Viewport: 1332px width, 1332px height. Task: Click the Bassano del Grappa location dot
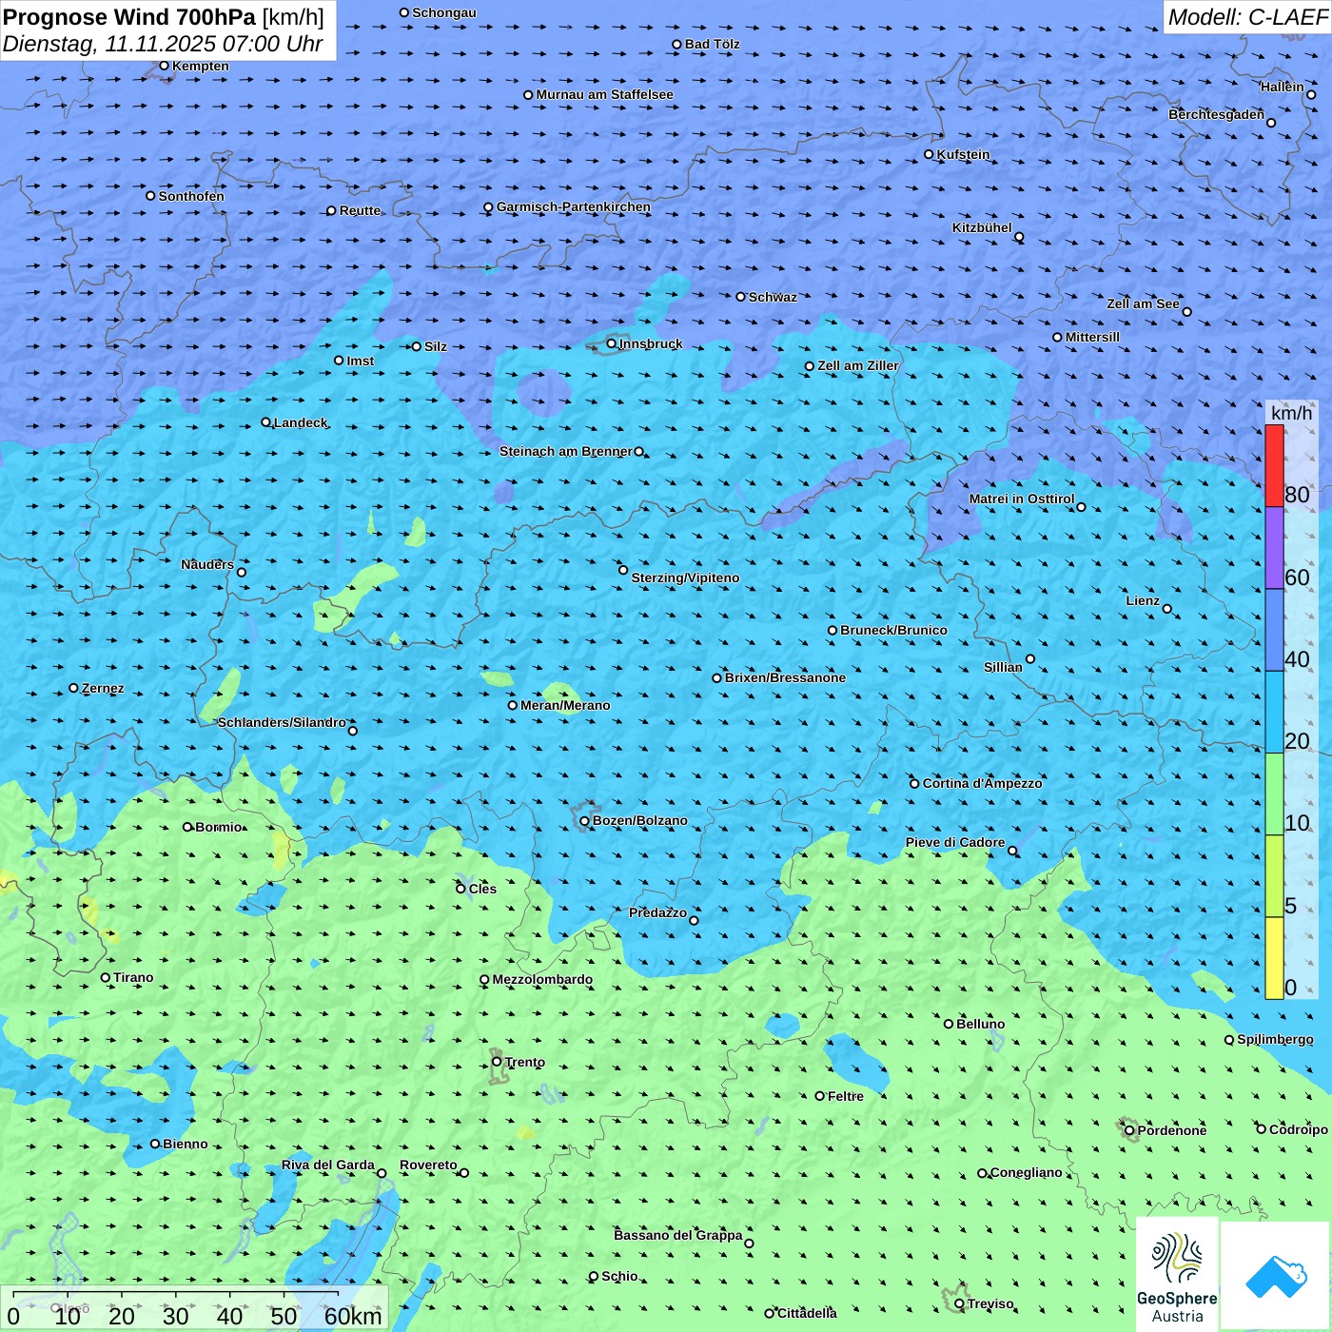pyautogui.click(x=749, y=1243)
